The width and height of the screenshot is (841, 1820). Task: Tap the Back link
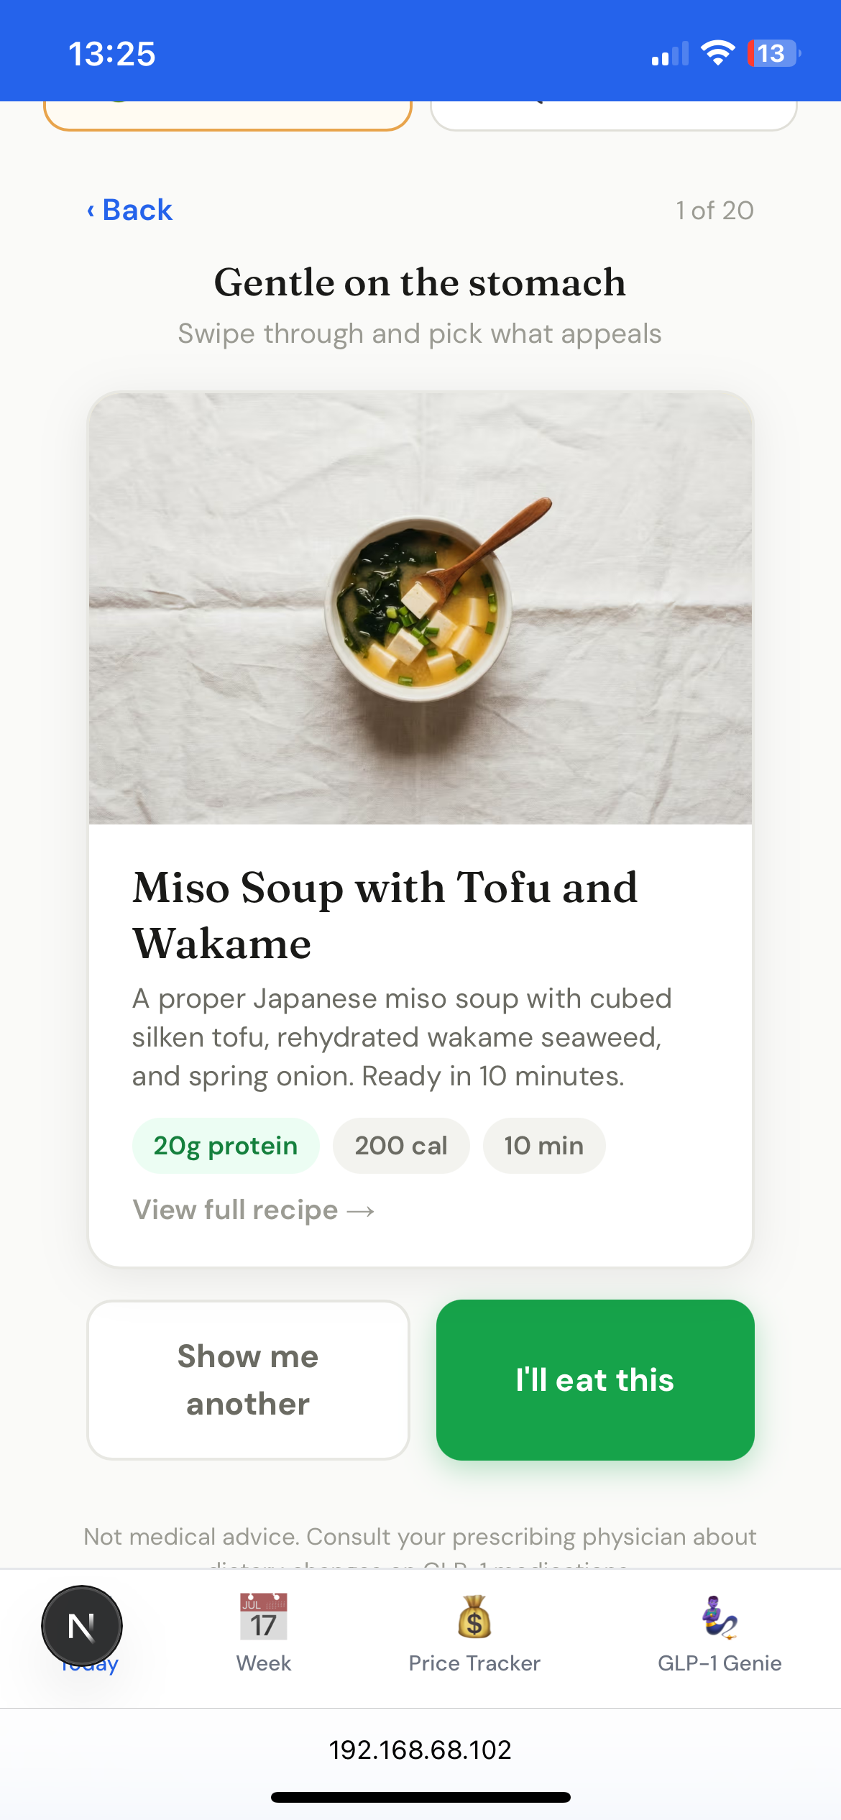(x=130, y=210)
